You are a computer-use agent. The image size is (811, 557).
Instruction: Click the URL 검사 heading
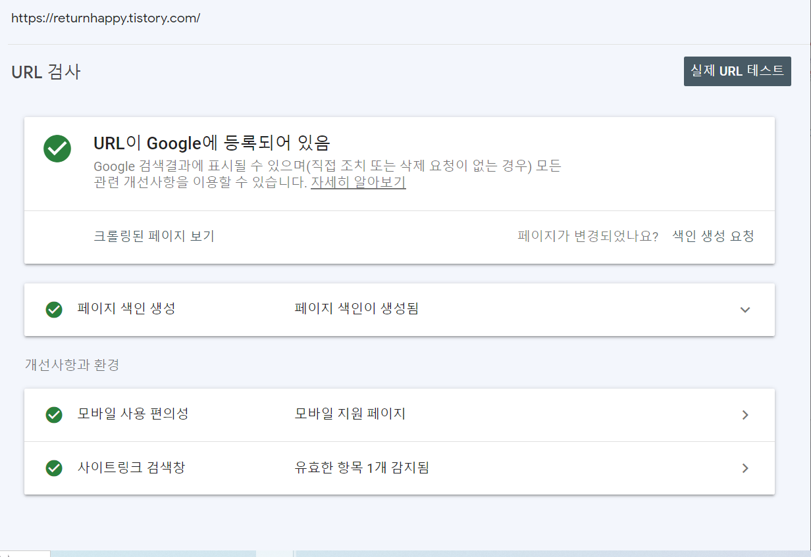click(46, 72)
